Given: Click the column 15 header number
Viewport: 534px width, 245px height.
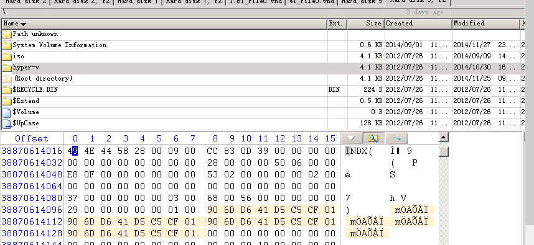Looking at the screenshot, I should click(330, 138).
